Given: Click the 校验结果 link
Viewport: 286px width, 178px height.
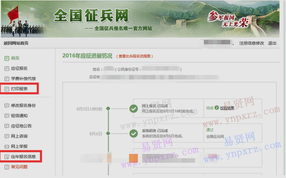Looking at the screenshot, I should [227, 108].
